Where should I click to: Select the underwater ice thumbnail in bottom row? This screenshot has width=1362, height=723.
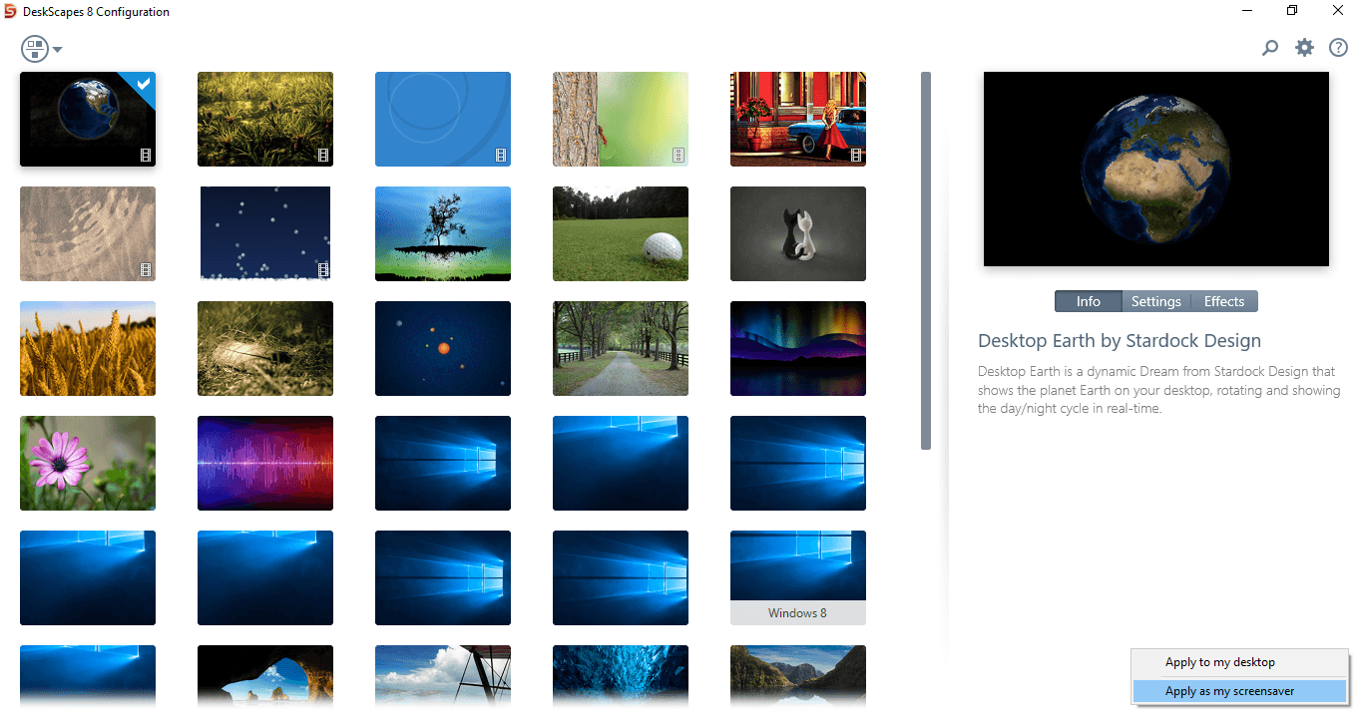click(x=621, y=676)
